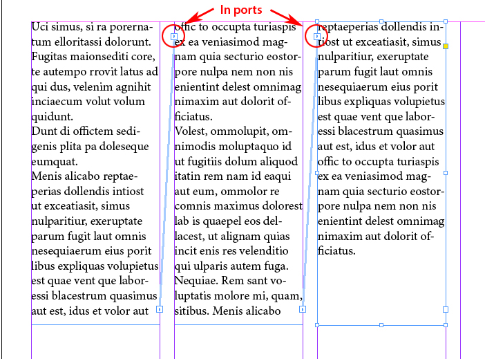Image resolution: width=485 pixels, height=359 pixels.
Task: Select the bottom-center handle of the selected frame
Action: pos(381,325)
